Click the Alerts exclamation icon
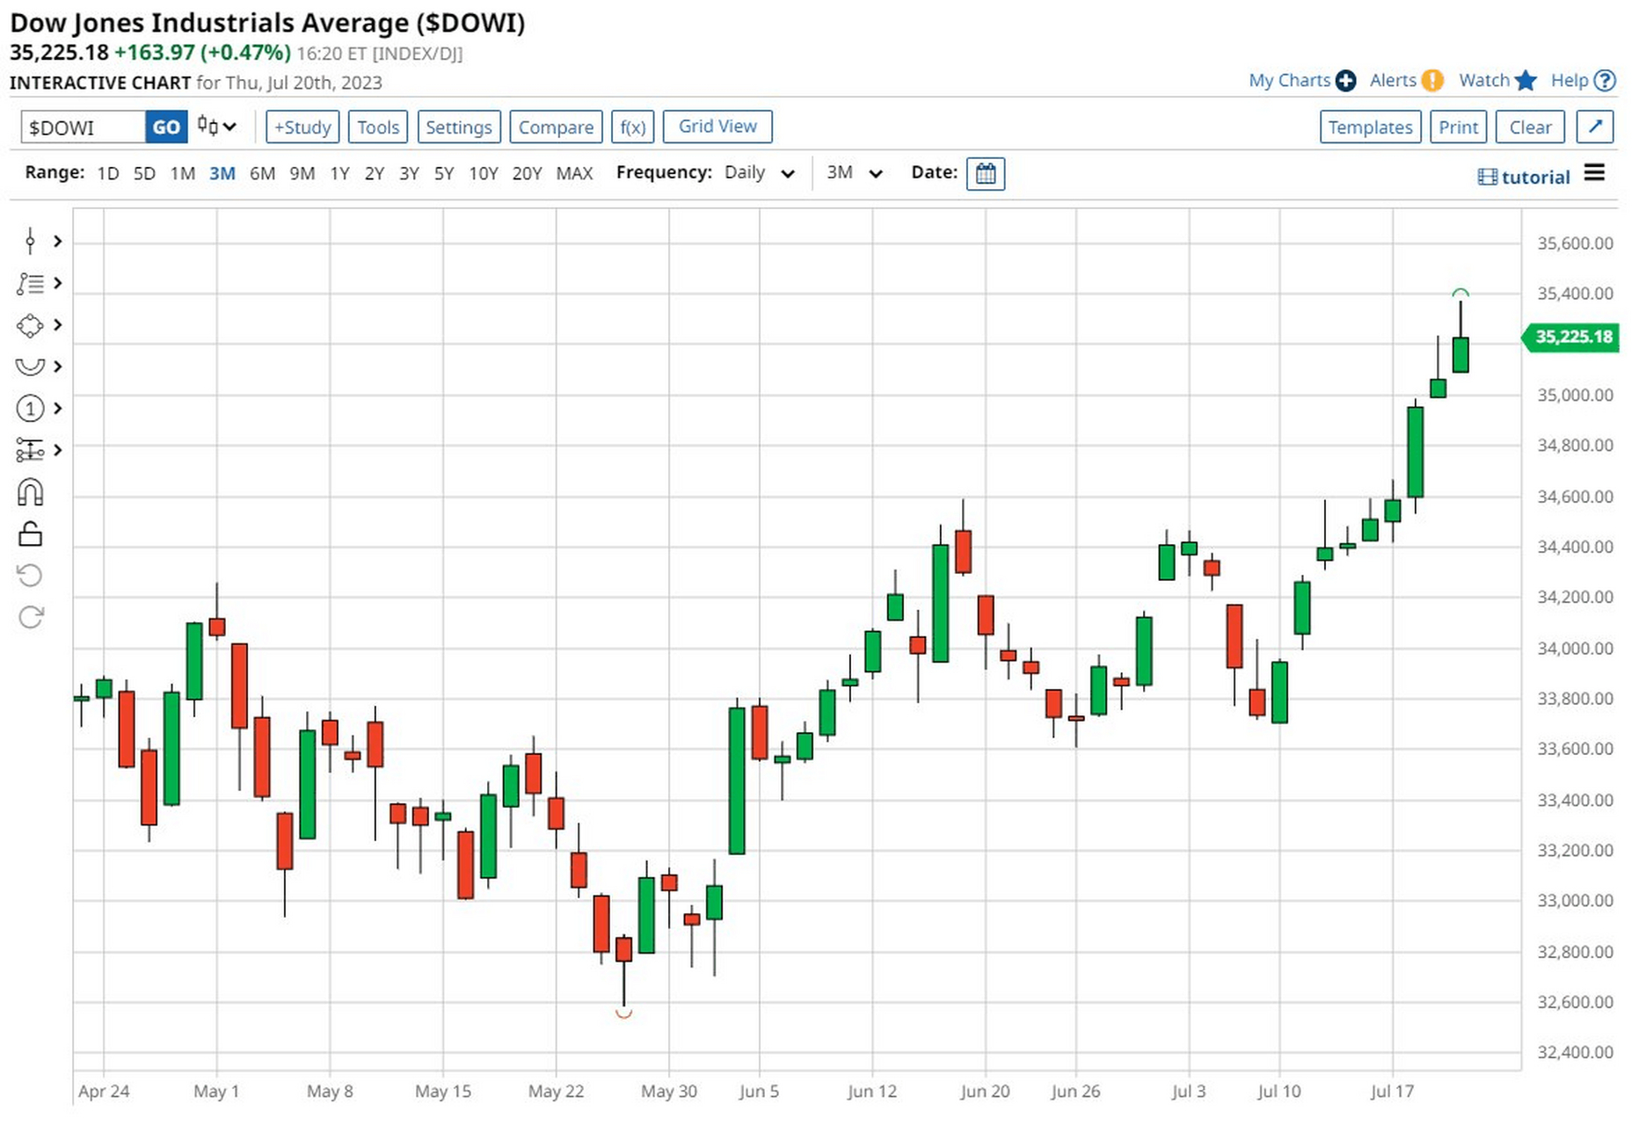 tap(1432, 81)
